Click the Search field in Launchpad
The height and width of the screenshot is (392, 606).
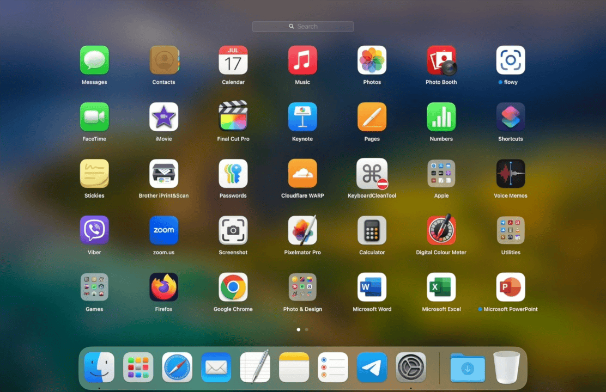[x=302, y=26]
